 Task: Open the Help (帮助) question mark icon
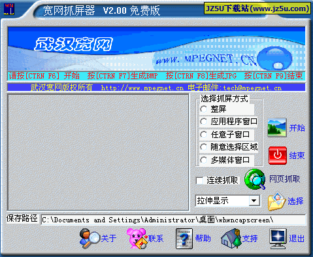[x=184, y=239]
